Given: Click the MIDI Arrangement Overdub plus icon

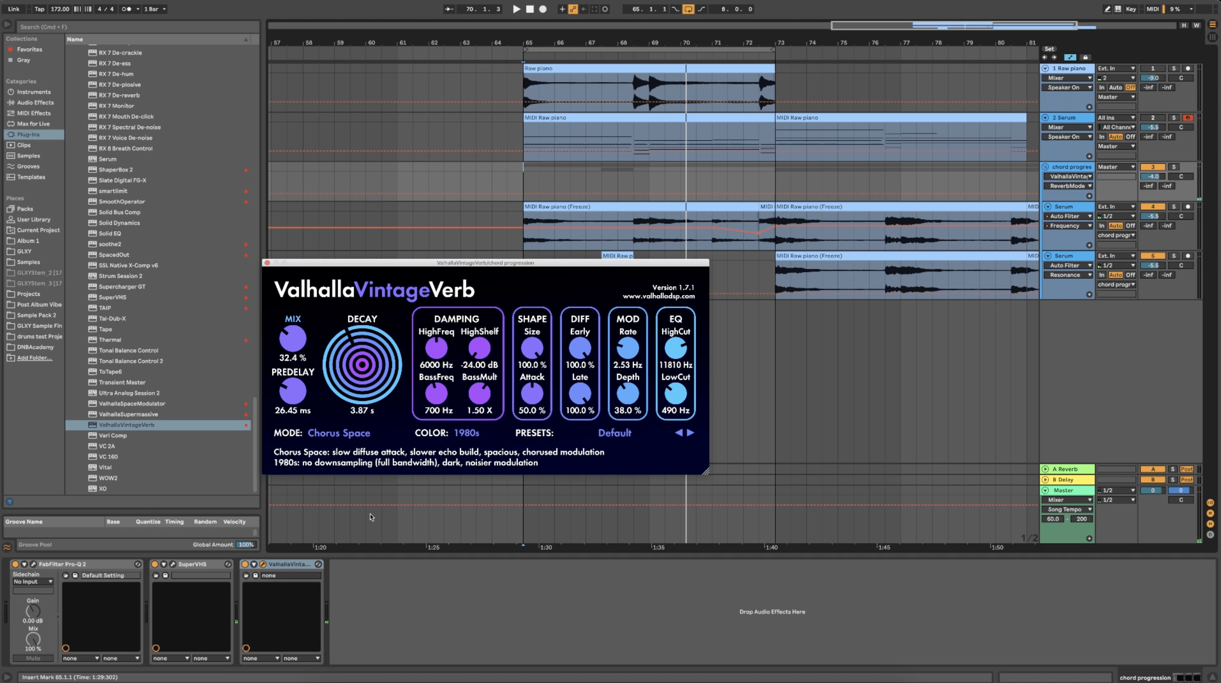Looking at the screenshot, I should point(562,9).
